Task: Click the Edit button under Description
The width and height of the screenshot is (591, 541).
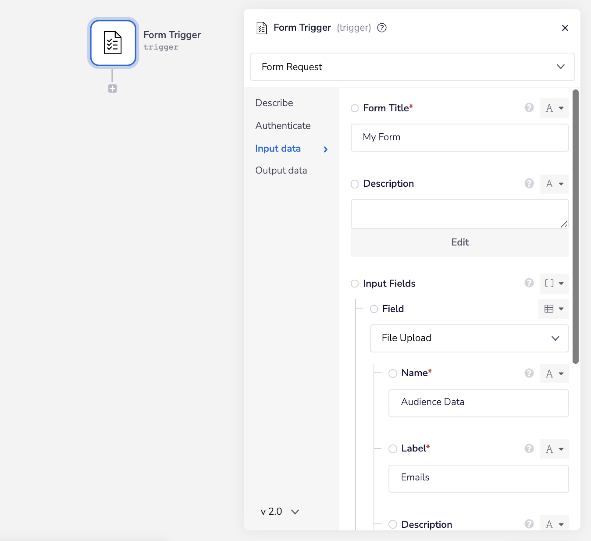Action: point(460,242)
